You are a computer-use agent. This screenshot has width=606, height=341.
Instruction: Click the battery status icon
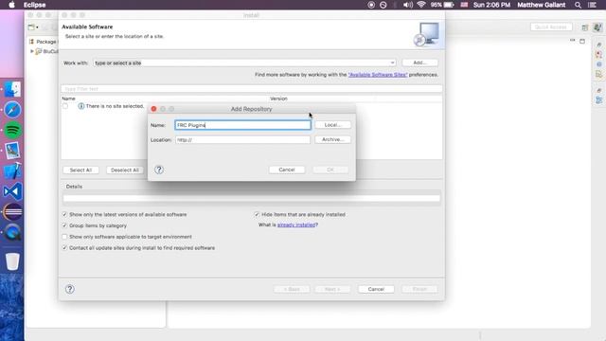pos(449,5)
